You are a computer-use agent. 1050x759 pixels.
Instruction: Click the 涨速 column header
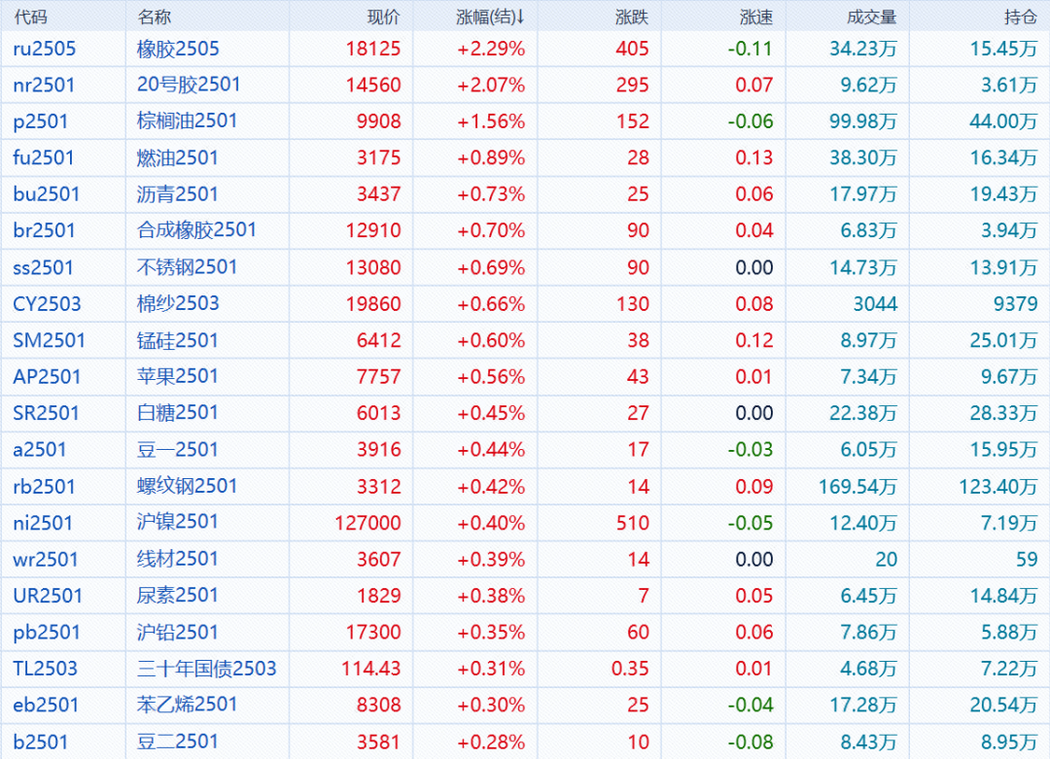coord(755,17)
